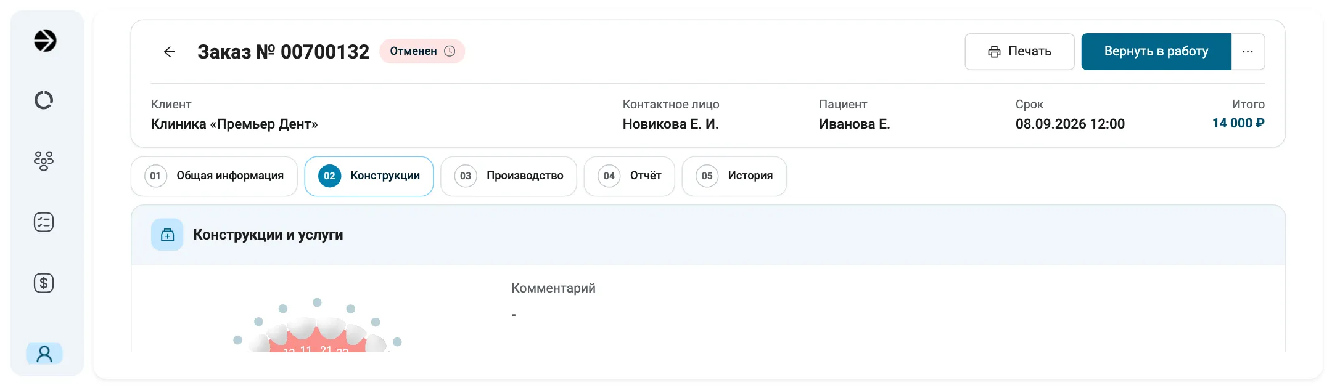The image size is (1332, 388).
Task: Click the total 14 000 ₽
Action: tap(1238, 123)
